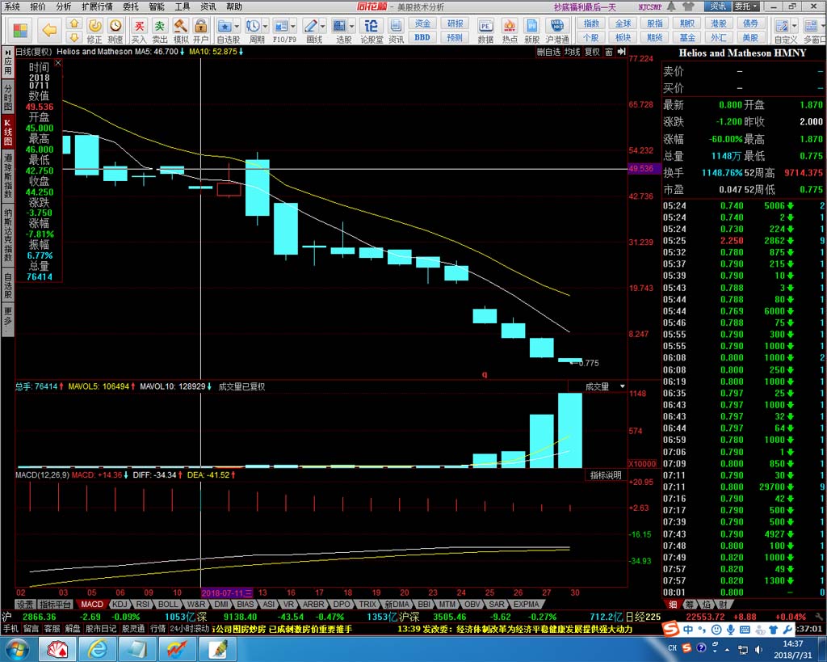Click the 研报 research report button
The image size is (827, 662).
[x=455, y=23]
